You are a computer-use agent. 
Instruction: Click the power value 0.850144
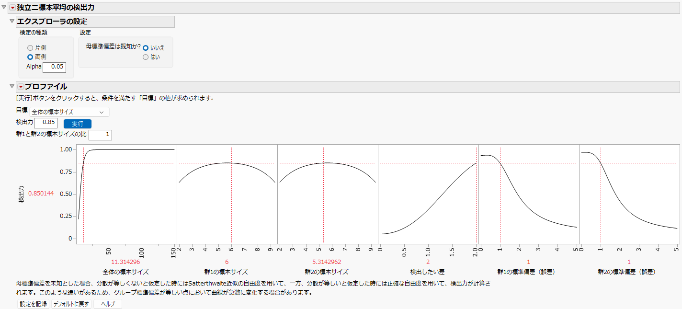coord(41,194)
